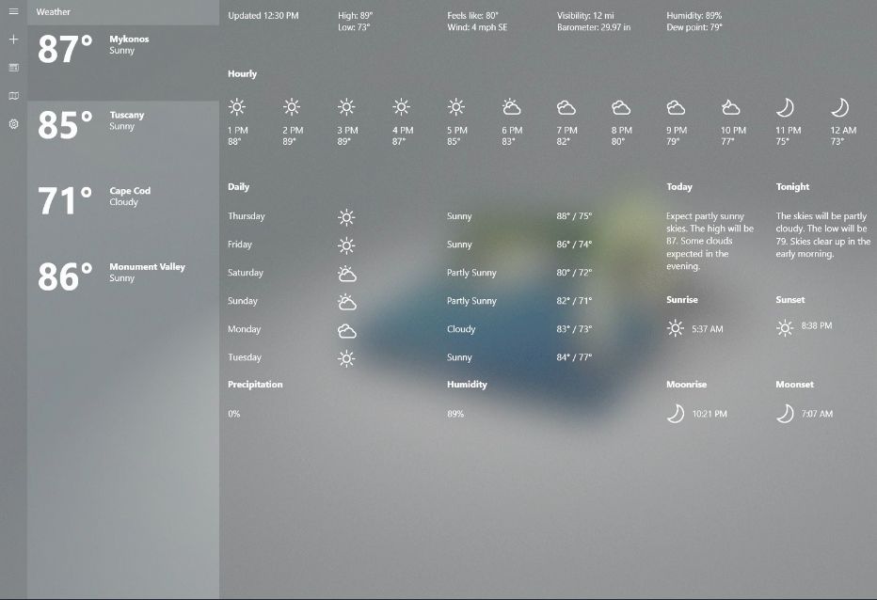
Task: Open the hamburger navigation menu
Action: click(13, 11)
